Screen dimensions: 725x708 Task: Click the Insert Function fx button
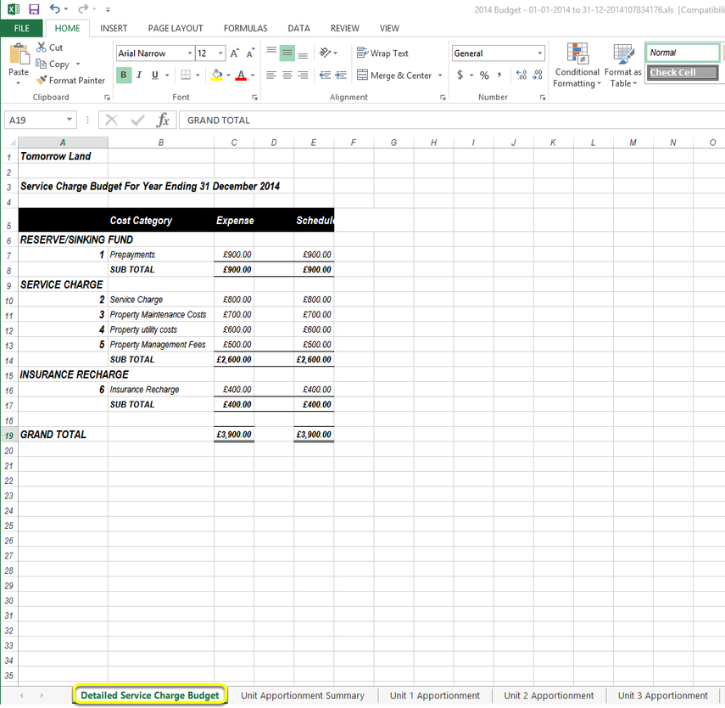pyautogui.click(x=162, y=120)
